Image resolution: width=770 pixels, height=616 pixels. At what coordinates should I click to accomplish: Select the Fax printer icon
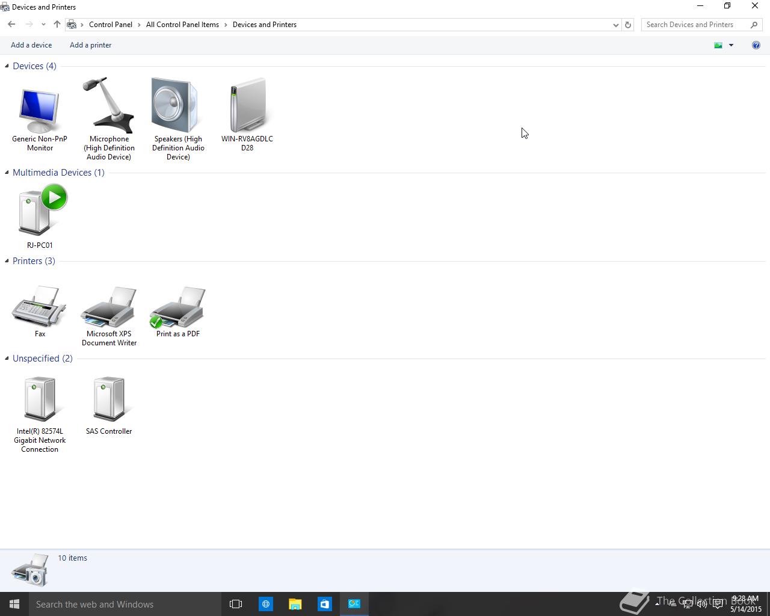(40, 307)
